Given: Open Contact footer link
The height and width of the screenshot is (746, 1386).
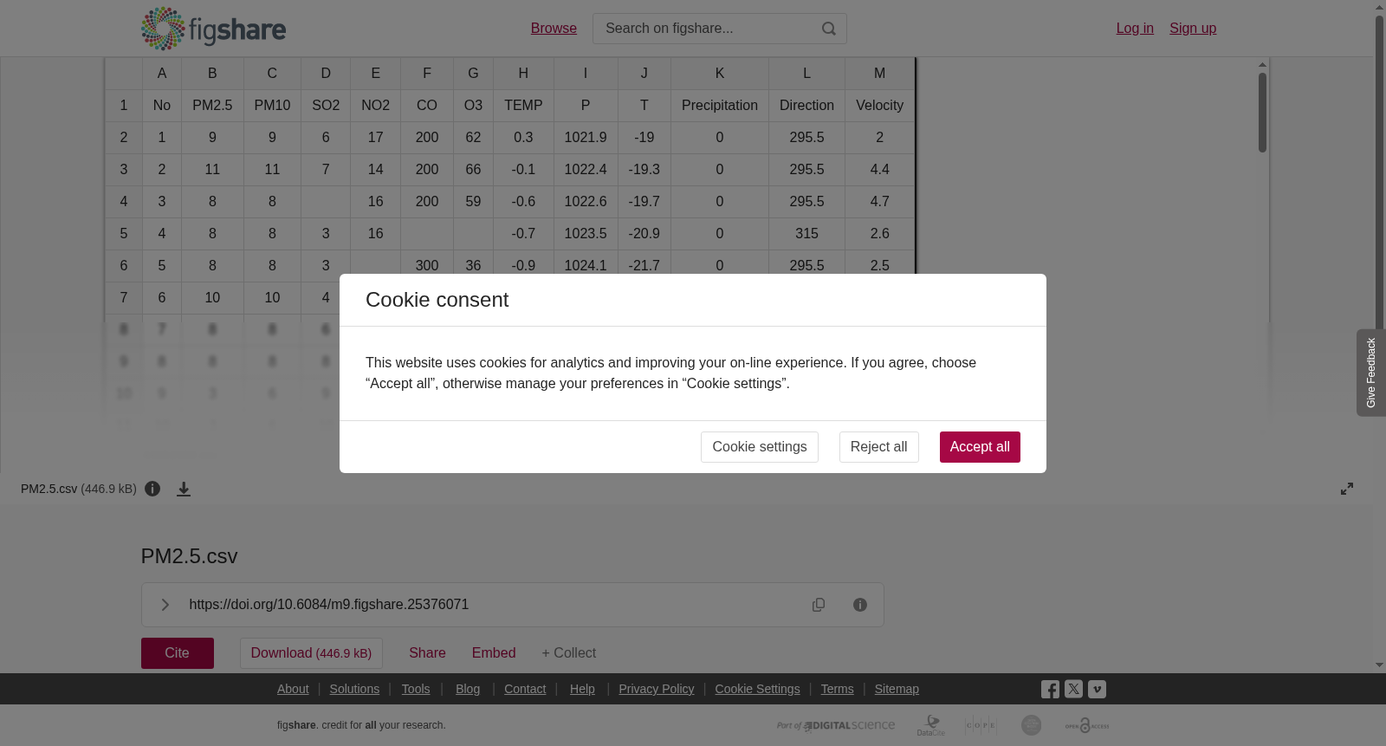Looking at the screenshot, I should click(525, 689).
